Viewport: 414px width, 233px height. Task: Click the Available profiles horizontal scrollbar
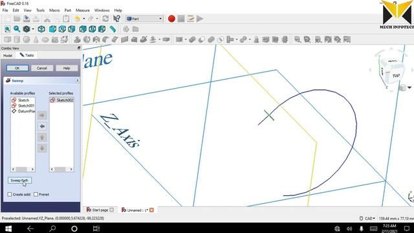23,170
